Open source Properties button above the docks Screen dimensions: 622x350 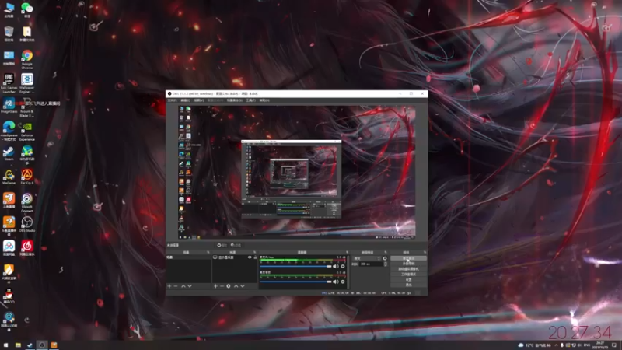222,245
